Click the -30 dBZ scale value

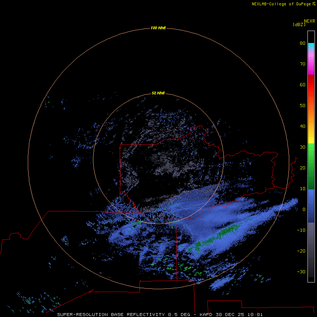coord(301,272)
